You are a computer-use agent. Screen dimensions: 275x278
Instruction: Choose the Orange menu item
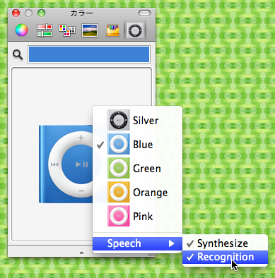(x=137, y=192)
